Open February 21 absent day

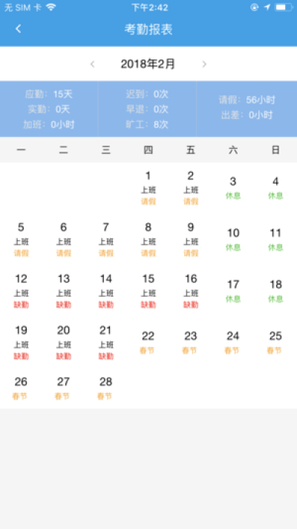[105, 342]
